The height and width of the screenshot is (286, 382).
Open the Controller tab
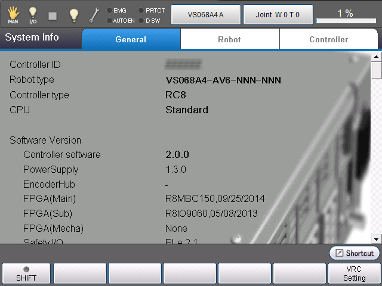click(x=328, y=39)
